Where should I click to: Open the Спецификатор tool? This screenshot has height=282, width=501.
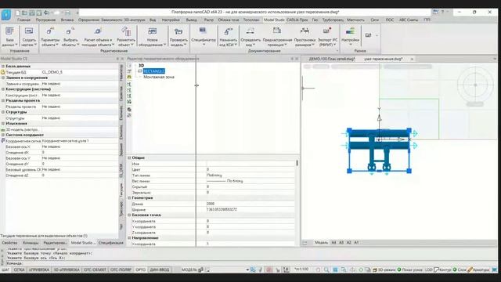click(204, 37)
